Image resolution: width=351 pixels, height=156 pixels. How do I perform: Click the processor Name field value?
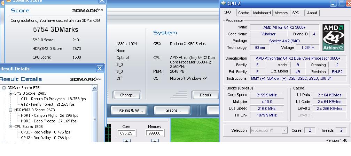[x=284, y=27]
